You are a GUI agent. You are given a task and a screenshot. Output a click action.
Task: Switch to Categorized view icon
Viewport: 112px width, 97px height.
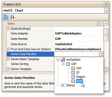(x=6, y=17)
